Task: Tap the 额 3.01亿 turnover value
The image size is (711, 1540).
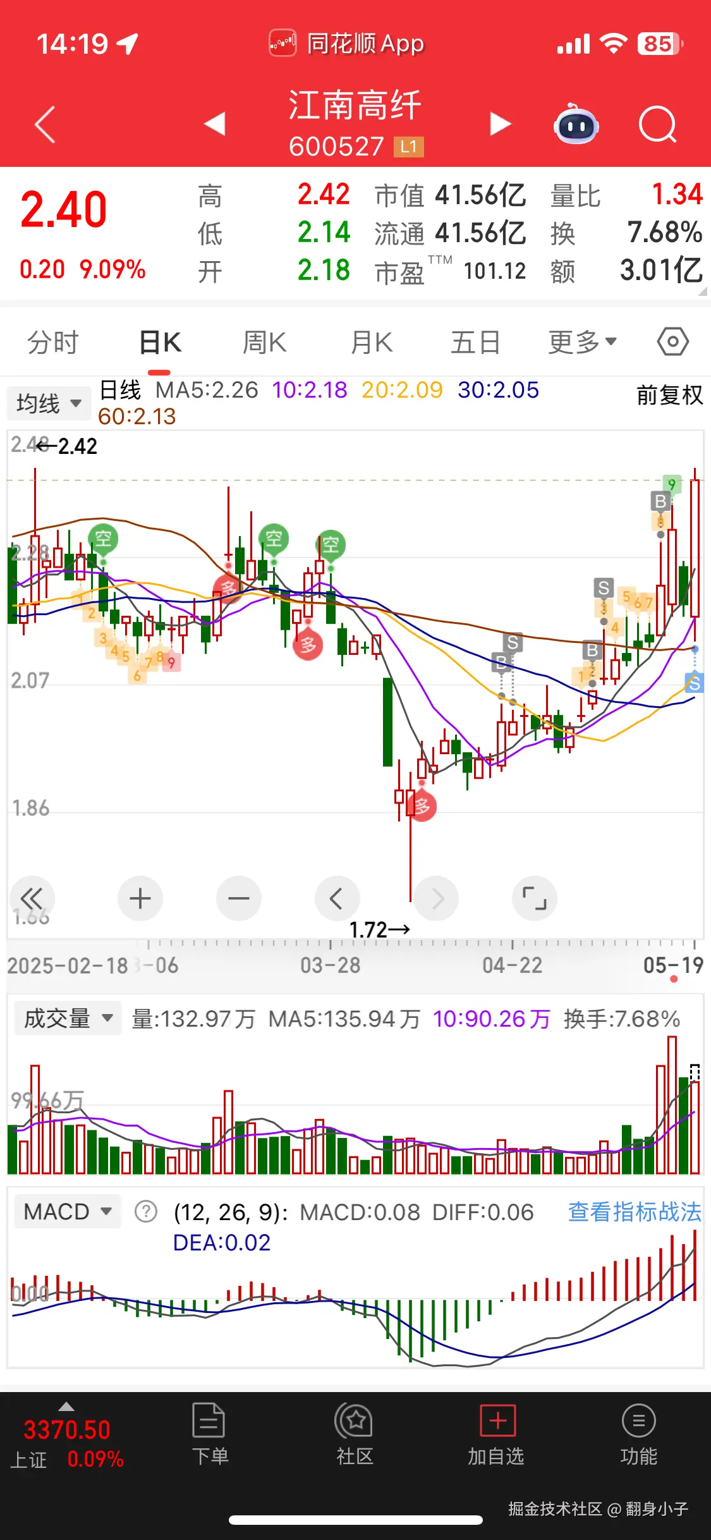Action: (x=626, y=271)
